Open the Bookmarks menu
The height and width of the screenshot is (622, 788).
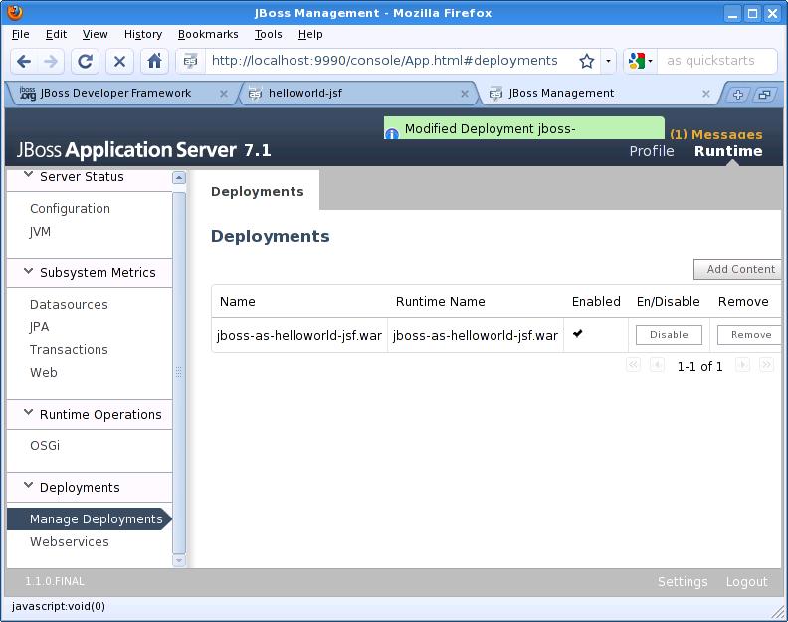[208, 34]
